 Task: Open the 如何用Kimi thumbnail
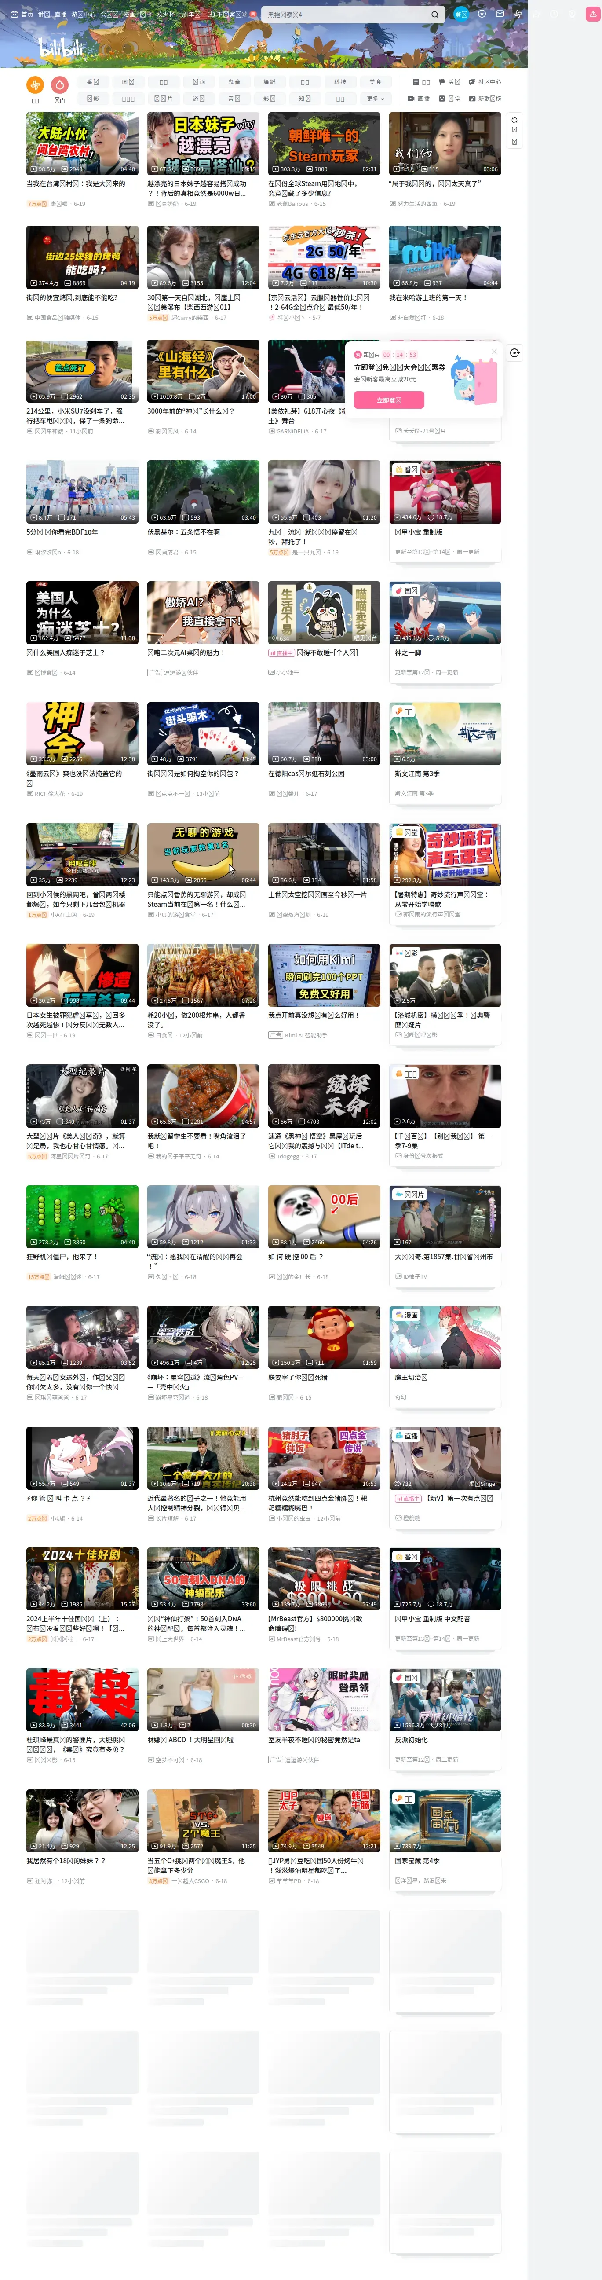pyautogui.click(x=325, y=975)
